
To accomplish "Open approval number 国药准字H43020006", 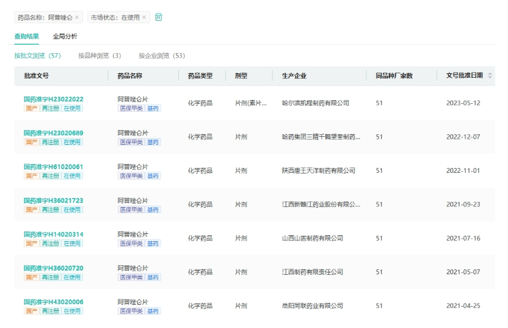I will point(54,302).
